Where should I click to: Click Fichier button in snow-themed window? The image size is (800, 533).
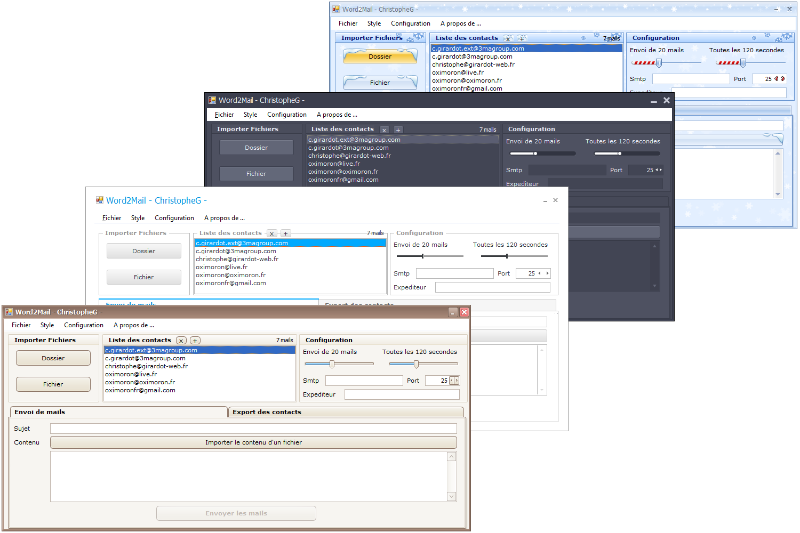pos(380,83)
